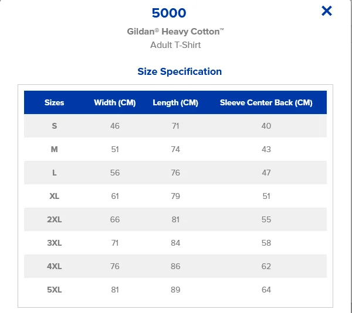Screen dimensions: 352x313
Task: Click the Sizes column header
Action: click(x=55, y=102)
